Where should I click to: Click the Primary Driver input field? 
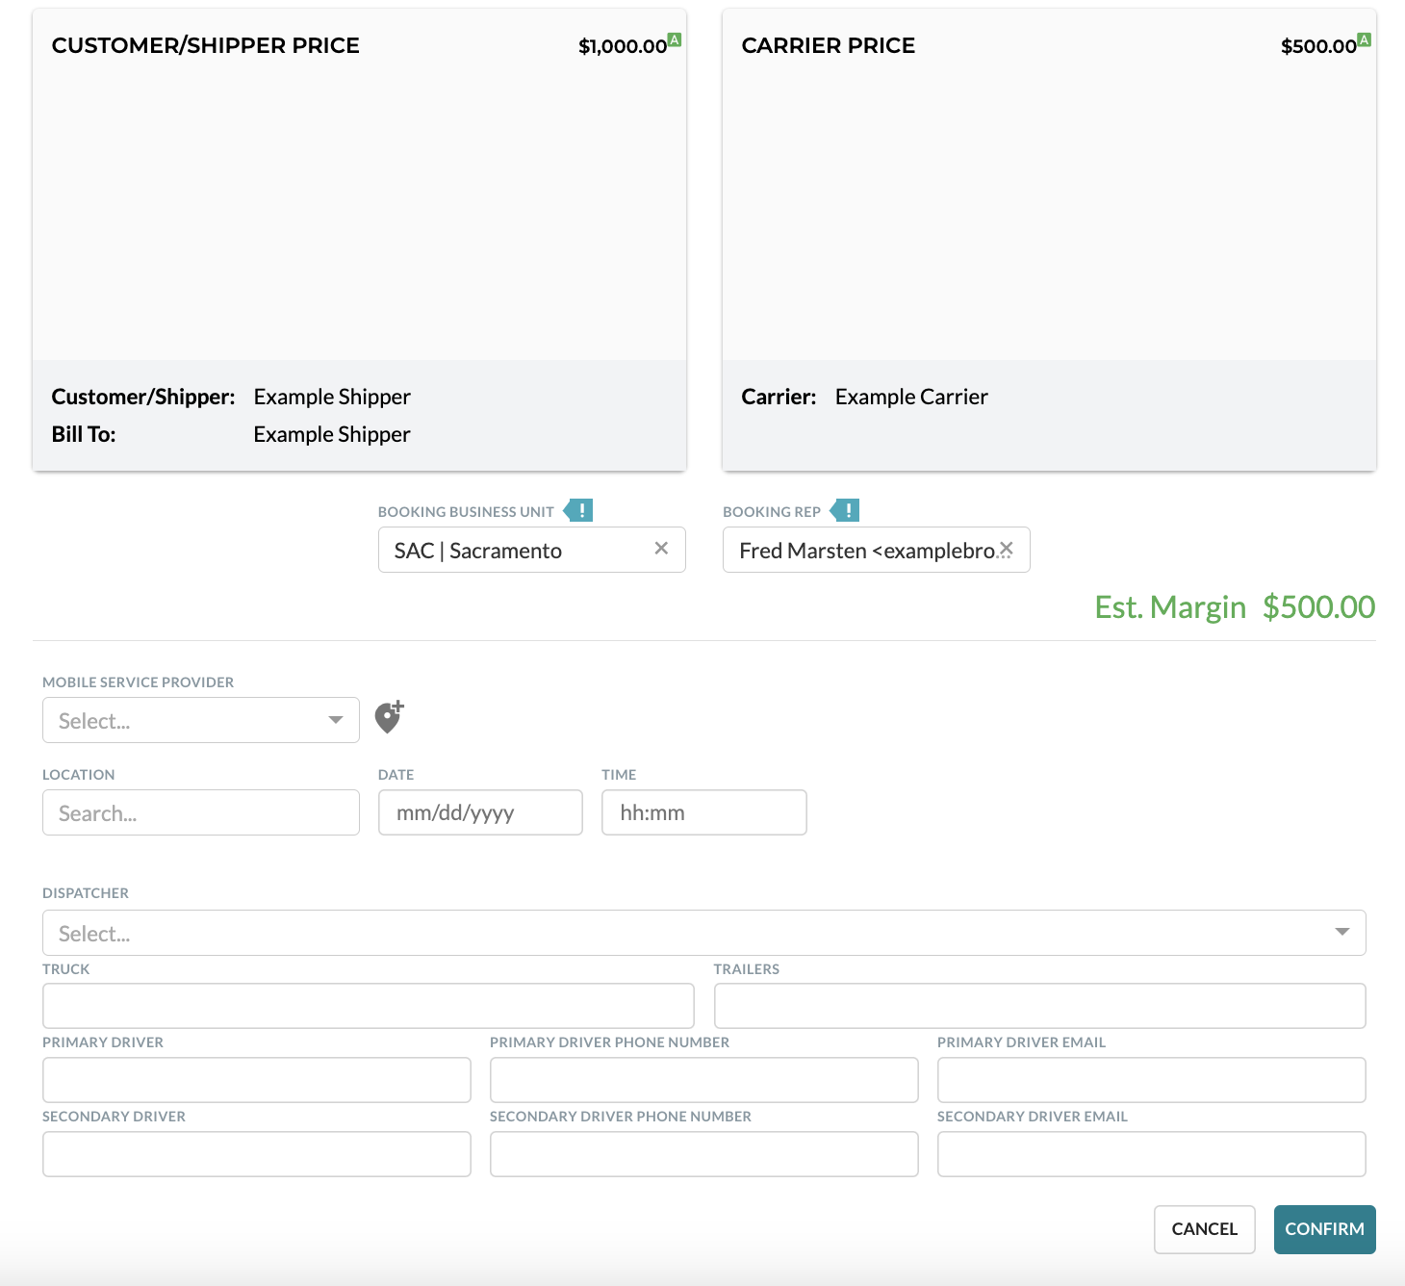(257, 1080)
